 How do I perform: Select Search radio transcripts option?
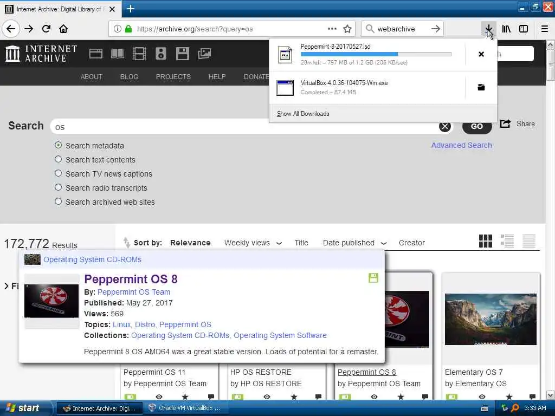(x=59, y=187)
